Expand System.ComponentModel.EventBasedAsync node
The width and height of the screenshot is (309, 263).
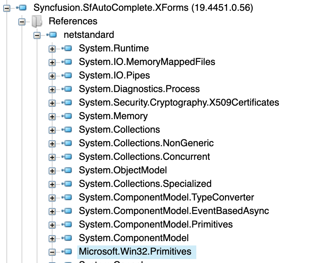(x=52, y=212)
